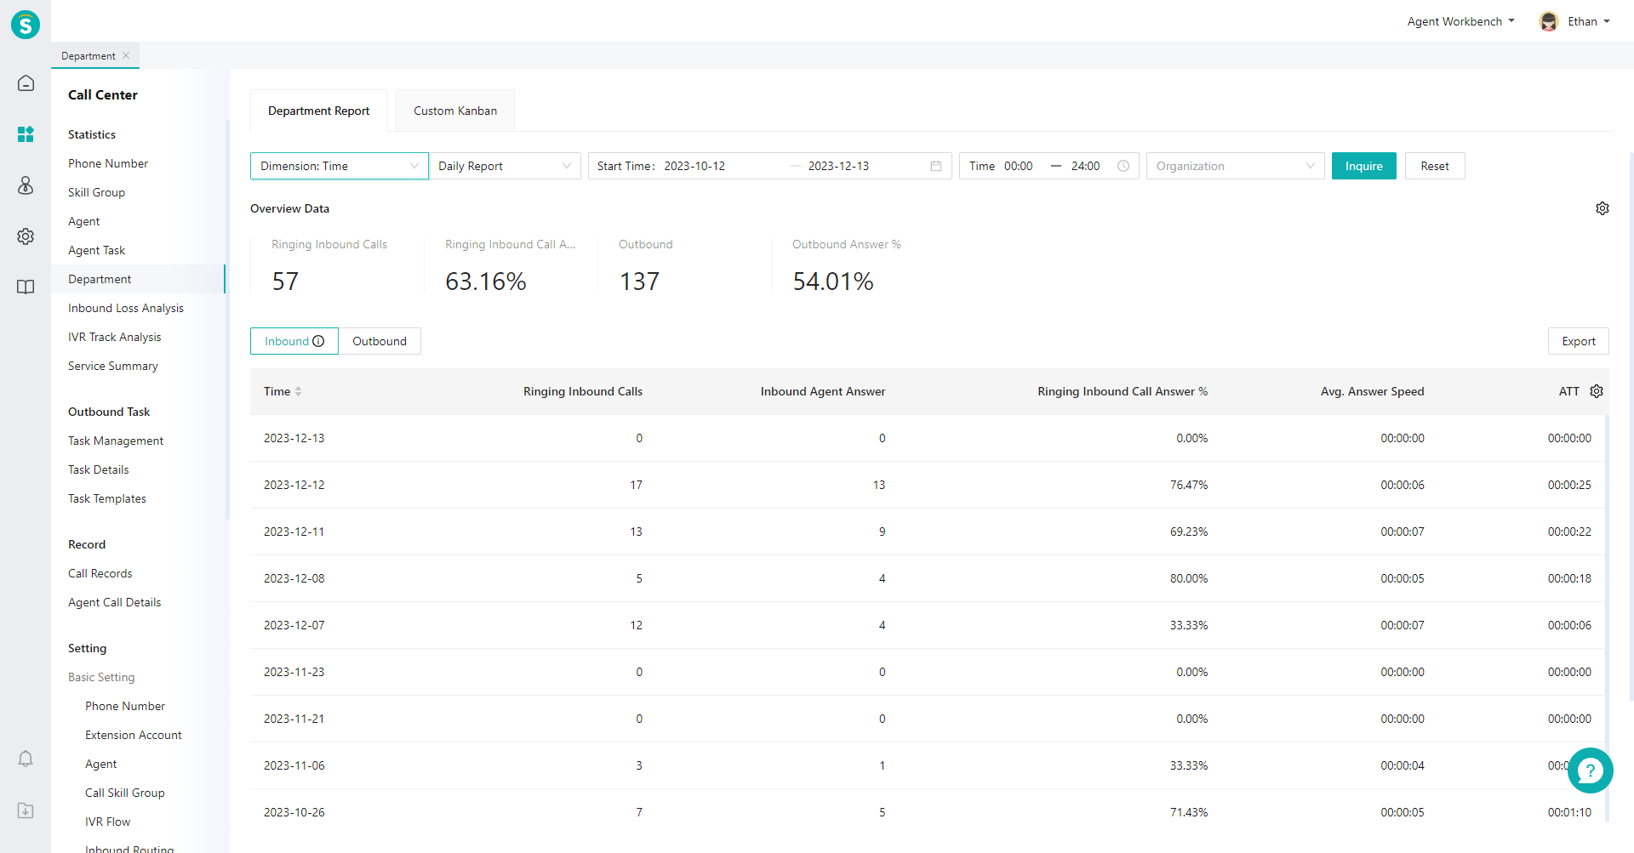Click Avg. Answer Speed column header
The width and height of the screenshot is (1634, 853).
tap(1373, 391)
